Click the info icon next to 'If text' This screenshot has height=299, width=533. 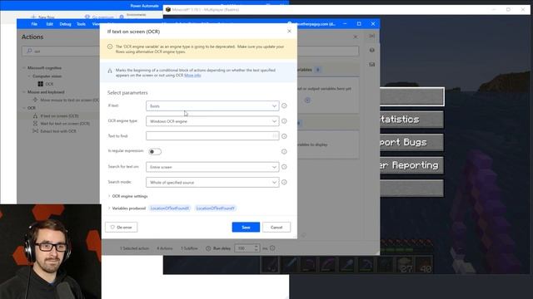(284, 105)
